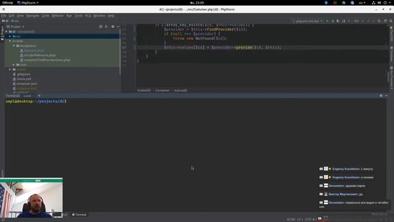
Task: Add a new terminal session with plus
Action: (39, 96)
